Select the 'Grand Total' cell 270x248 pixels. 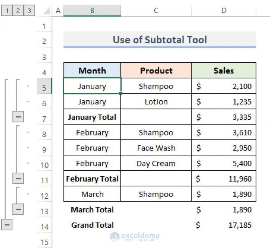pos(92,225)
